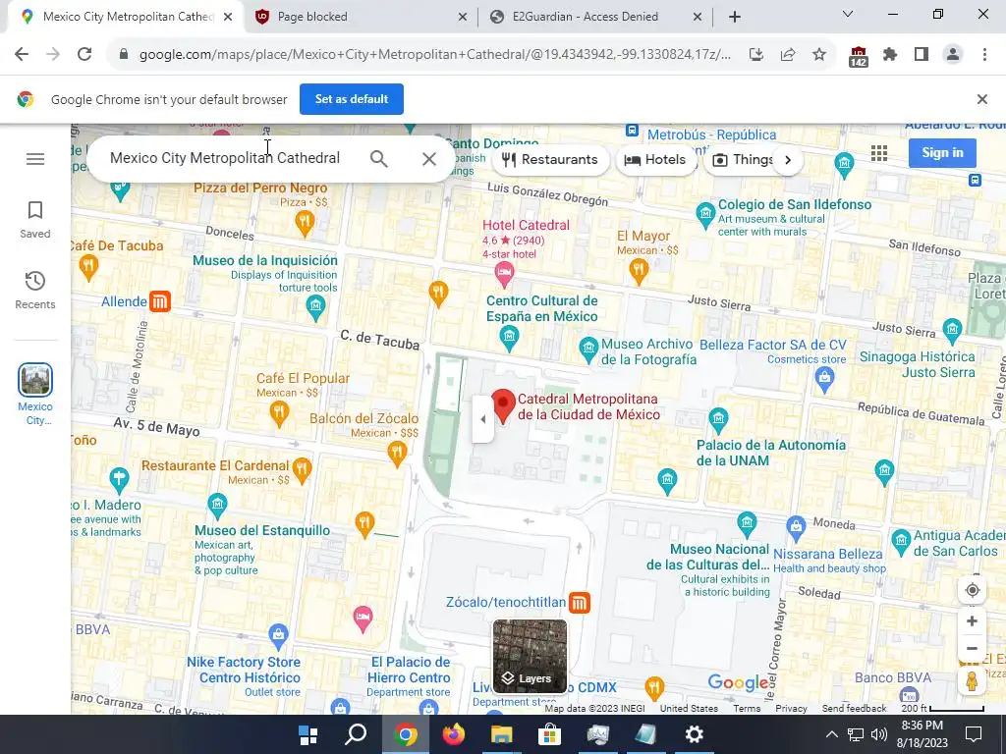Viewport: 1006px width, 754px height.
Task: Open File Explorer from the taskbar
Action: [x=502, y=734]
